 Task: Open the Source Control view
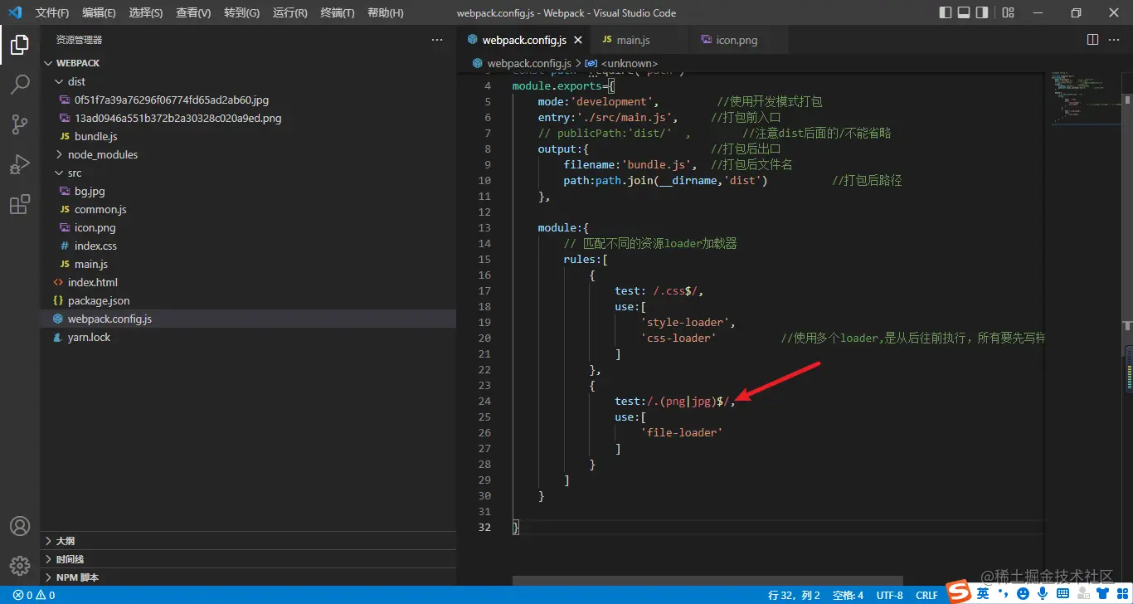click(x=20, y=124)
